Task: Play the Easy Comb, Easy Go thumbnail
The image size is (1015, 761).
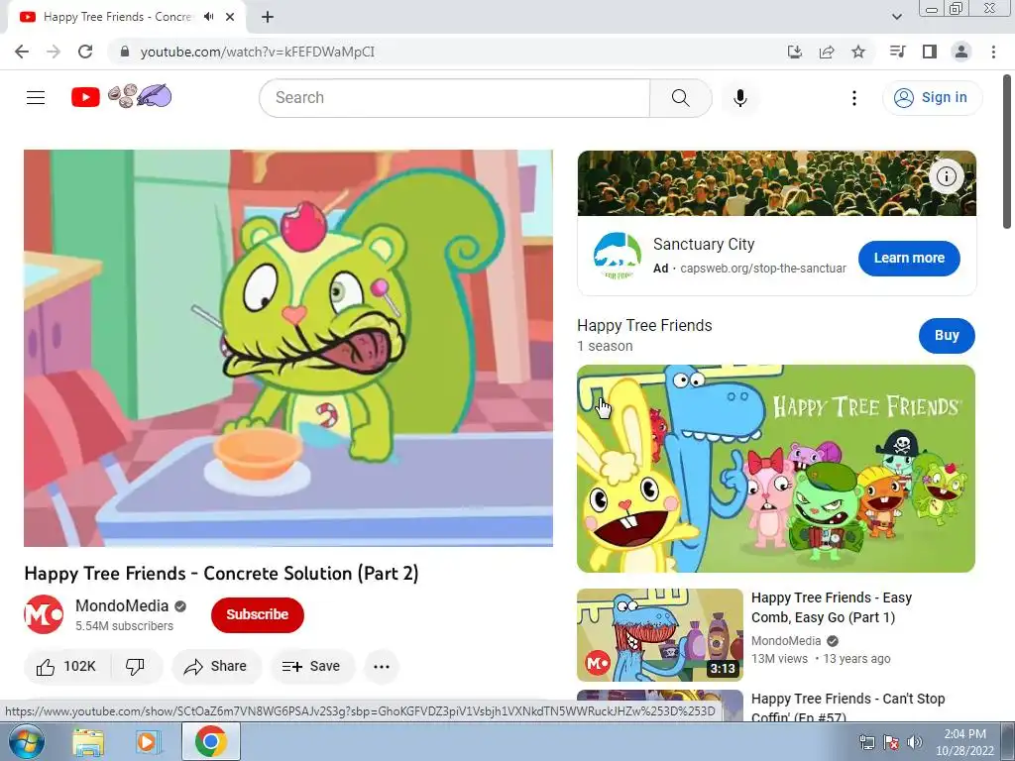Action: coord(659,635)
